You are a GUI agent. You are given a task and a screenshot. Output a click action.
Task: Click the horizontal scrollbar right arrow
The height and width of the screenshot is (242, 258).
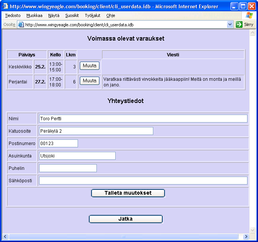(246, 237)
